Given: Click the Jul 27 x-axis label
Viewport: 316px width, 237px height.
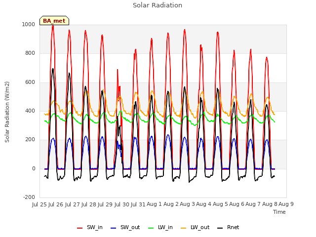Looking at the screenshot, I should click(73, 204).
